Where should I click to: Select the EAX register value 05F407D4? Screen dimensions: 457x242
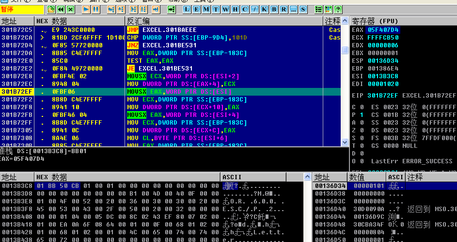(x=383, y=30)
